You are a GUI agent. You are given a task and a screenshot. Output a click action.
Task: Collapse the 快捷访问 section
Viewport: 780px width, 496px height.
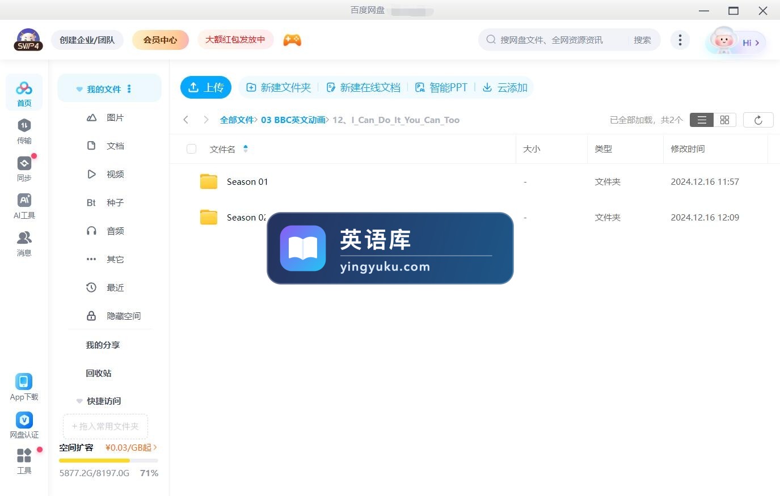79,401
